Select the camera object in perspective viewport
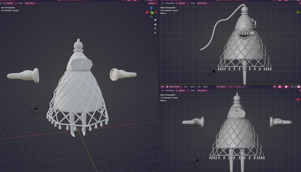301x172 pixels. tap(35, 112)
